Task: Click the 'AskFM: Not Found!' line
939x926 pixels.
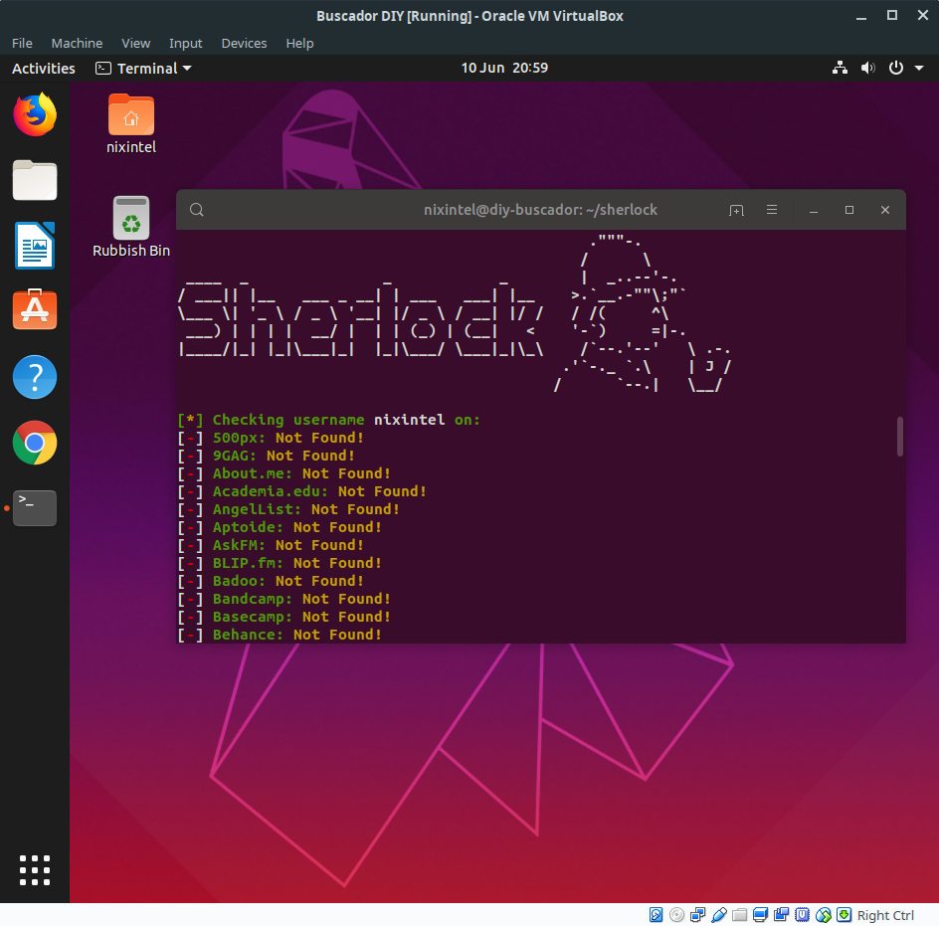Action: click(x=271, y=546)
